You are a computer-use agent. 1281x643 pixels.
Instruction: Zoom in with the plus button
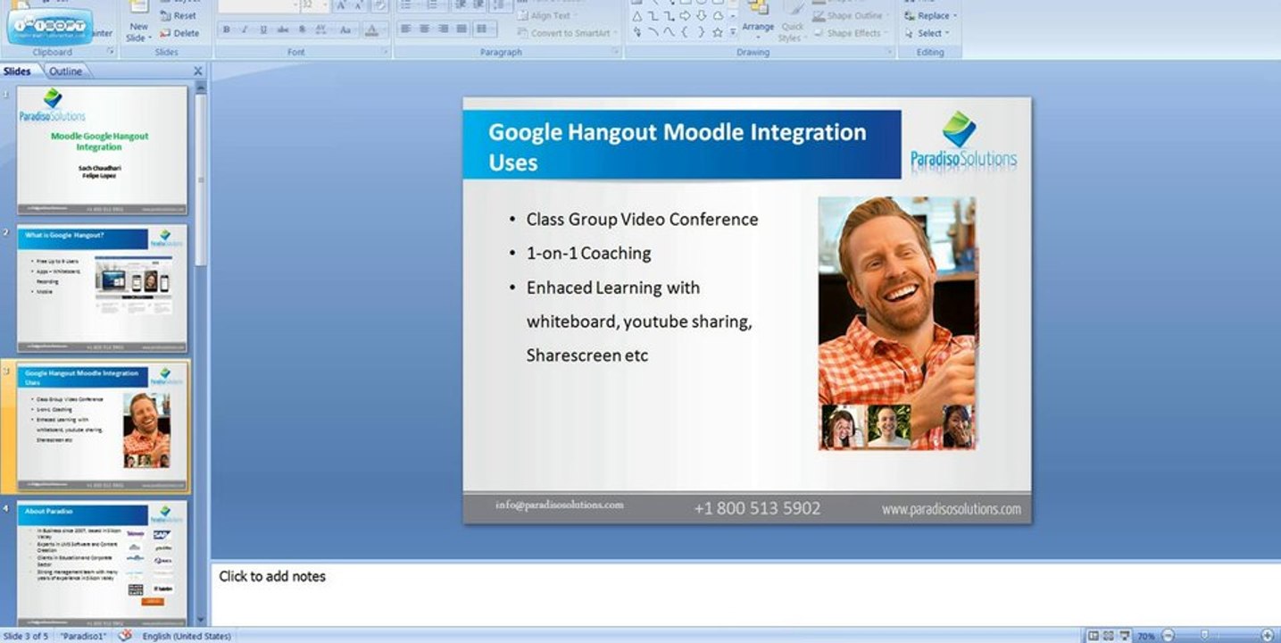[1267, 636]
